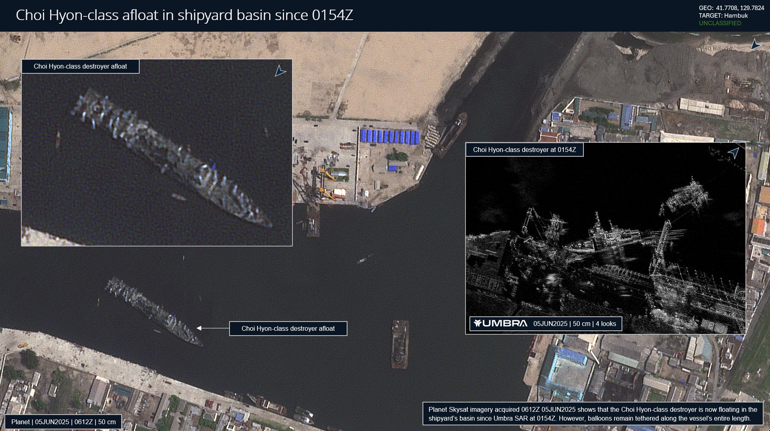
Task: Click the north arrow in the top-right corner
Action: click(x=756, y=45)
